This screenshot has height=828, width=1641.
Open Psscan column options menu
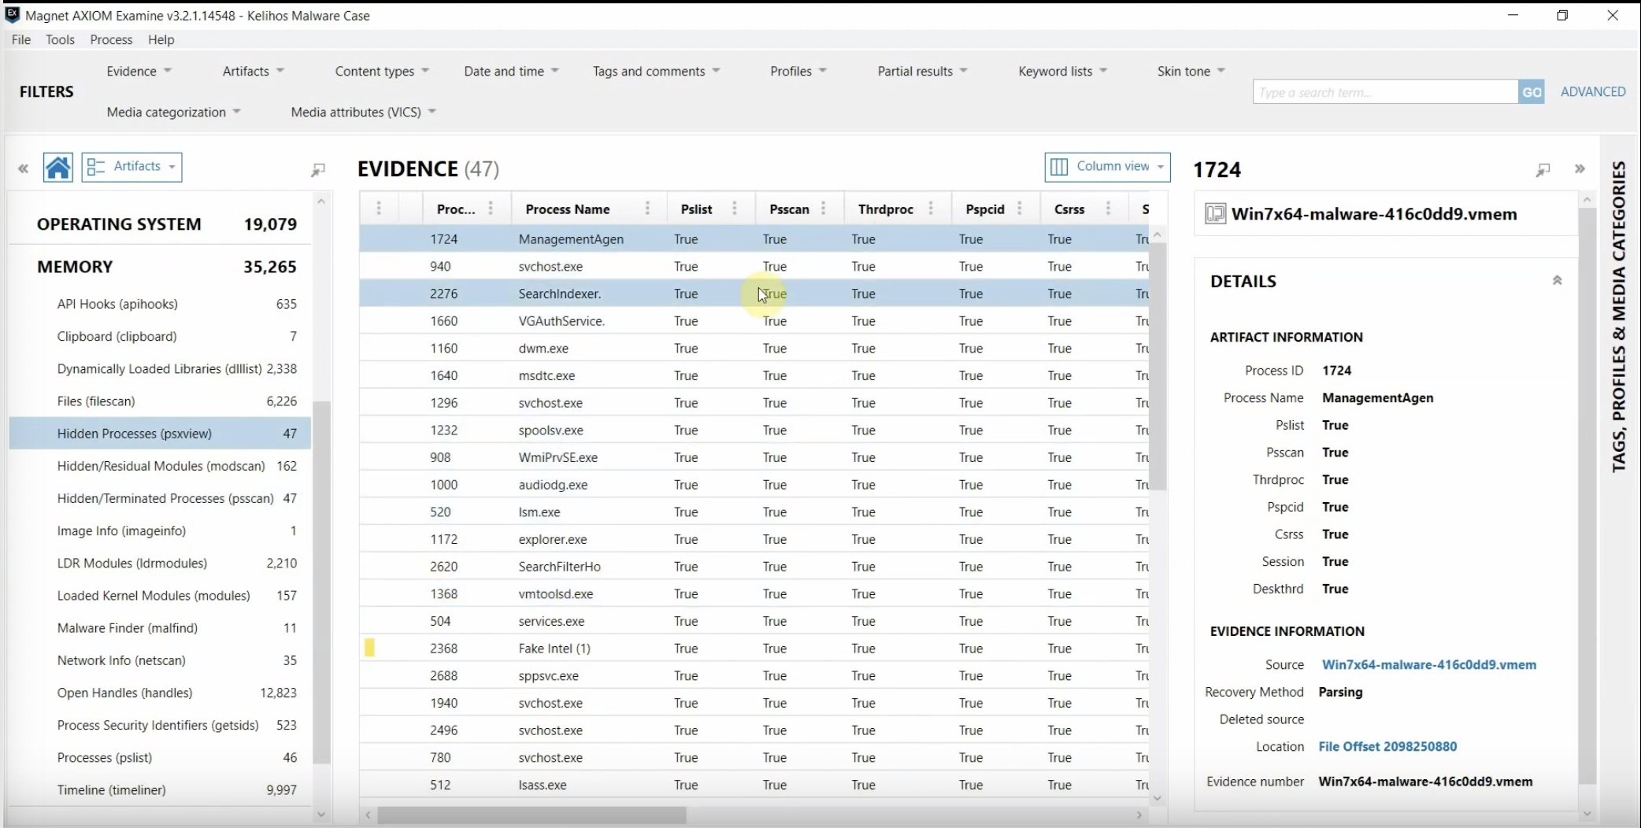[x=824, y=209]
